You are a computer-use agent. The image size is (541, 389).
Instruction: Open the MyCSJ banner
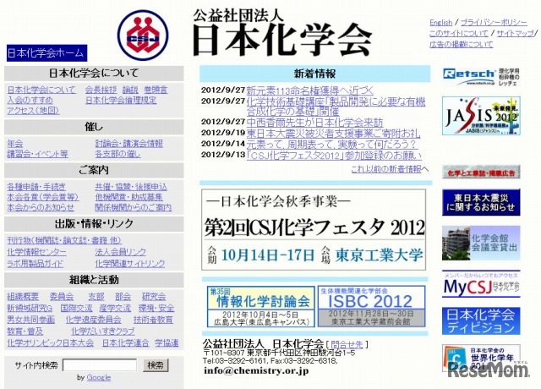point(481,284)
